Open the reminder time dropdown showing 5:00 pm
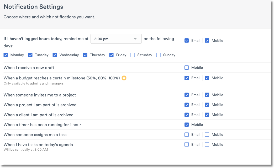 tap(116, 39)
